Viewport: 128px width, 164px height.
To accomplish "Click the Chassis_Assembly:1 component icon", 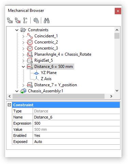I will click(x=23, y=91).
